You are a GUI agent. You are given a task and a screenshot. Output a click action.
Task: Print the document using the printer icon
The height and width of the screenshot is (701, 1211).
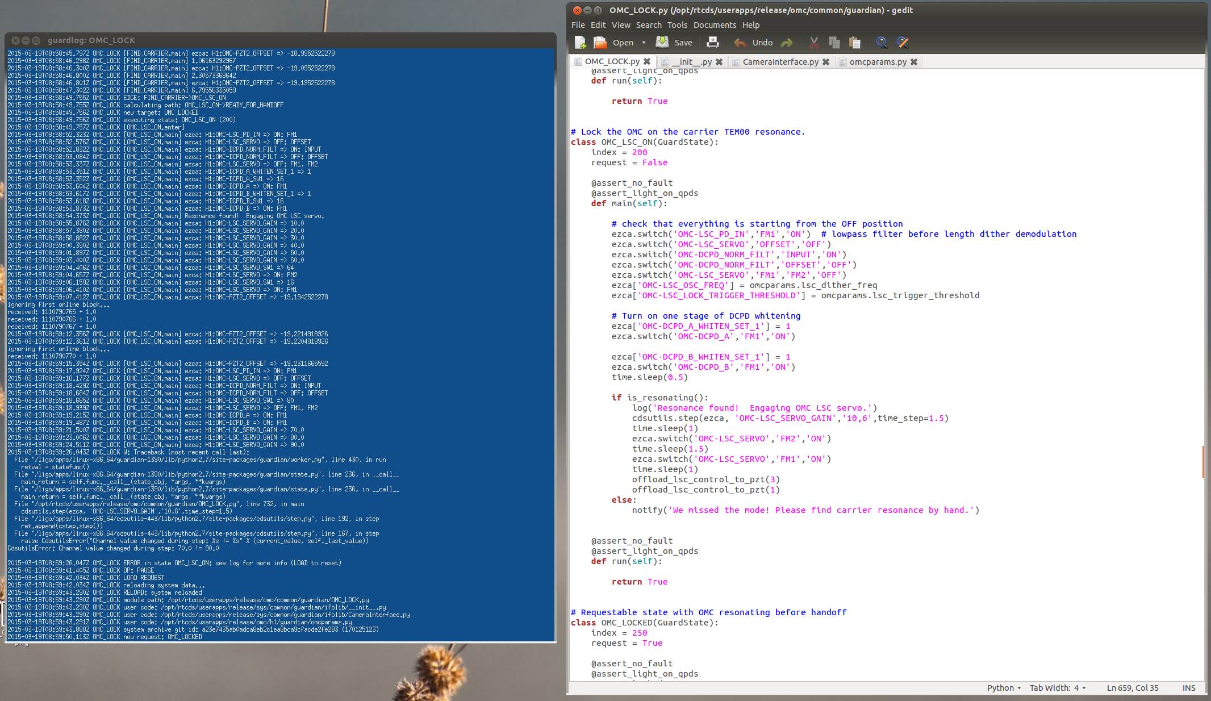tap(712, 43)
